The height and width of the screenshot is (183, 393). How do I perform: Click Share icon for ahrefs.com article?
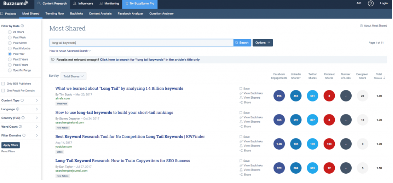point(241,102)
